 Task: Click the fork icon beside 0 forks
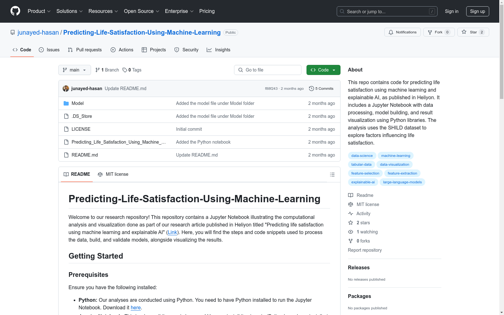pyautogui.click(x=351, y=241)
